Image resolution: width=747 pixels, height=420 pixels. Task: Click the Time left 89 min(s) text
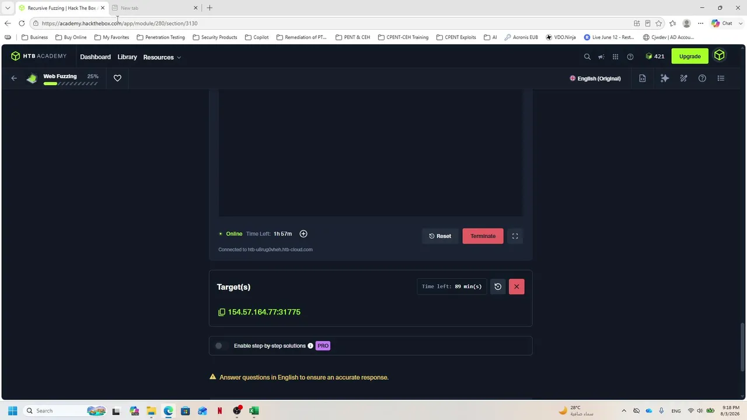[452, 286]
